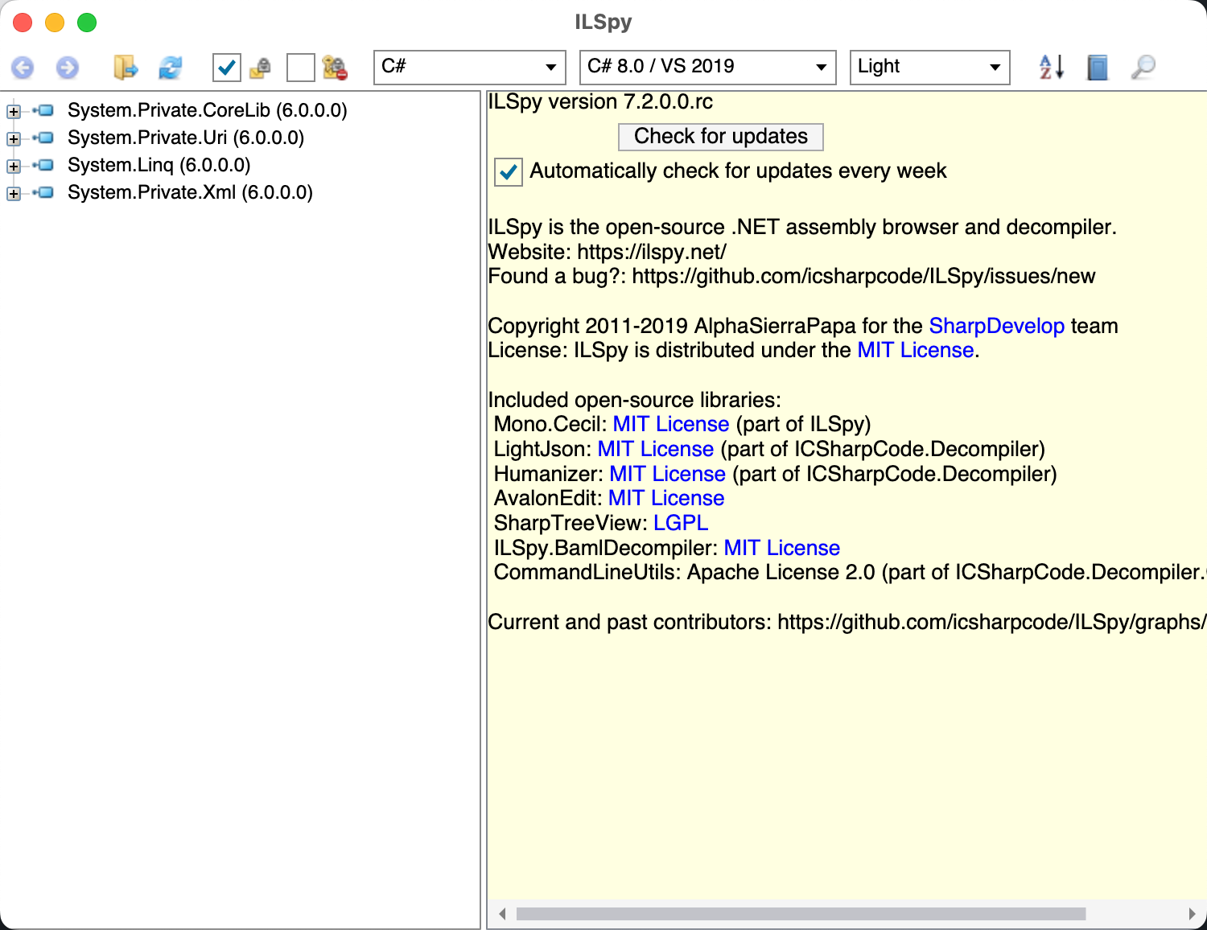Click the Back navigation arrow
1207x930 pixels.
click(23, 68)
